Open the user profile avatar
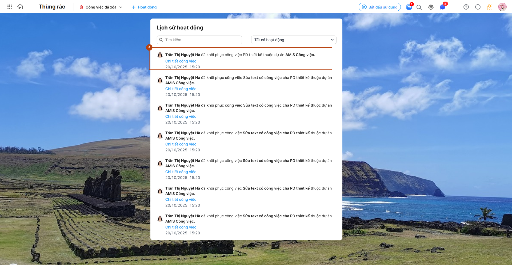 click(502, 7)
